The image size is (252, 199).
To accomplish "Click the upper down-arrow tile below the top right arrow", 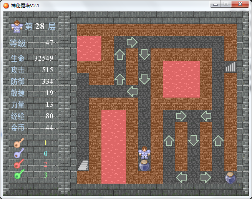I will click(144, 55).
